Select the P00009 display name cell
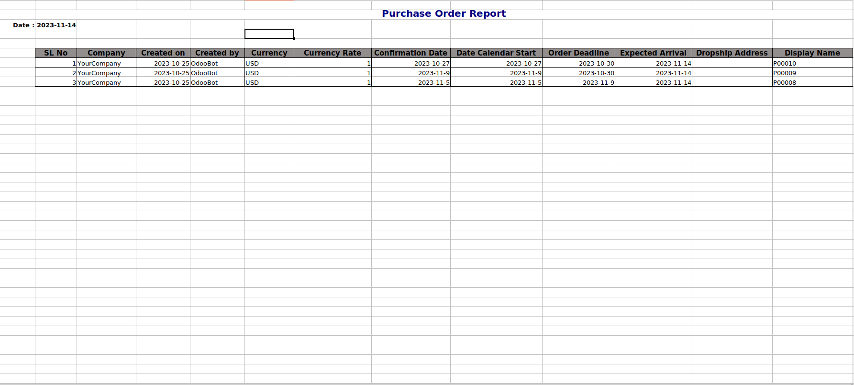 tap(785, 73)
